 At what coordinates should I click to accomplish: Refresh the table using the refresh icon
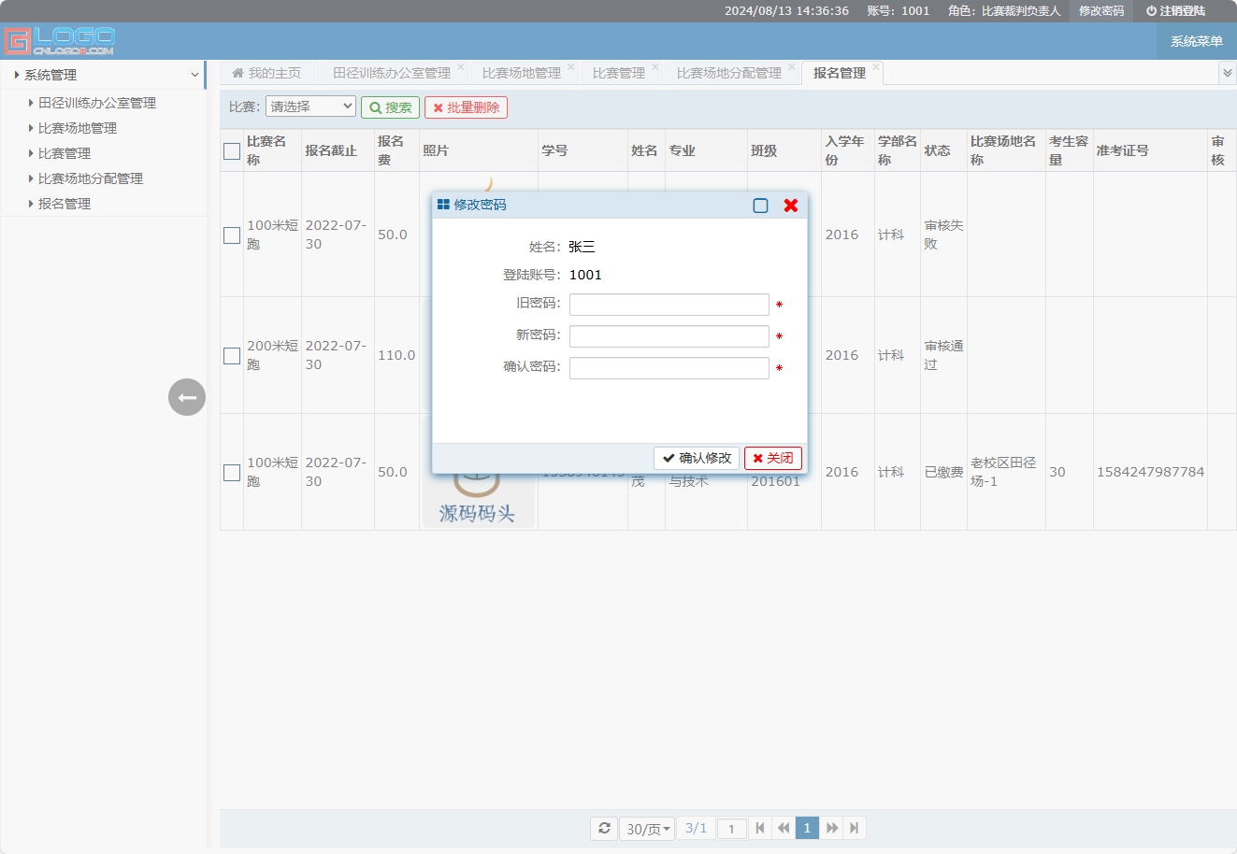[604, 828]
